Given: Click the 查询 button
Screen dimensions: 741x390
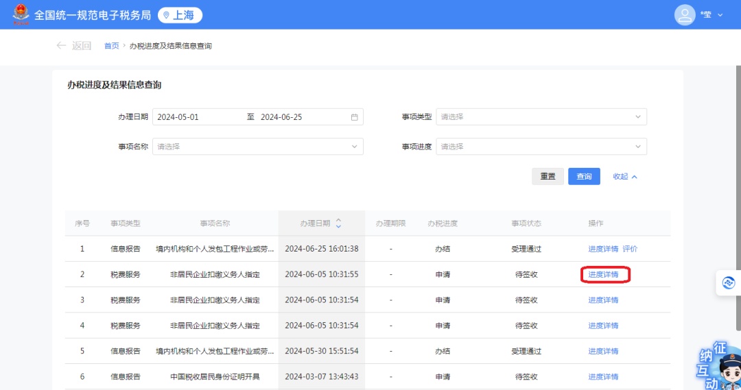Looking at the screenshot, I should 584,177.
